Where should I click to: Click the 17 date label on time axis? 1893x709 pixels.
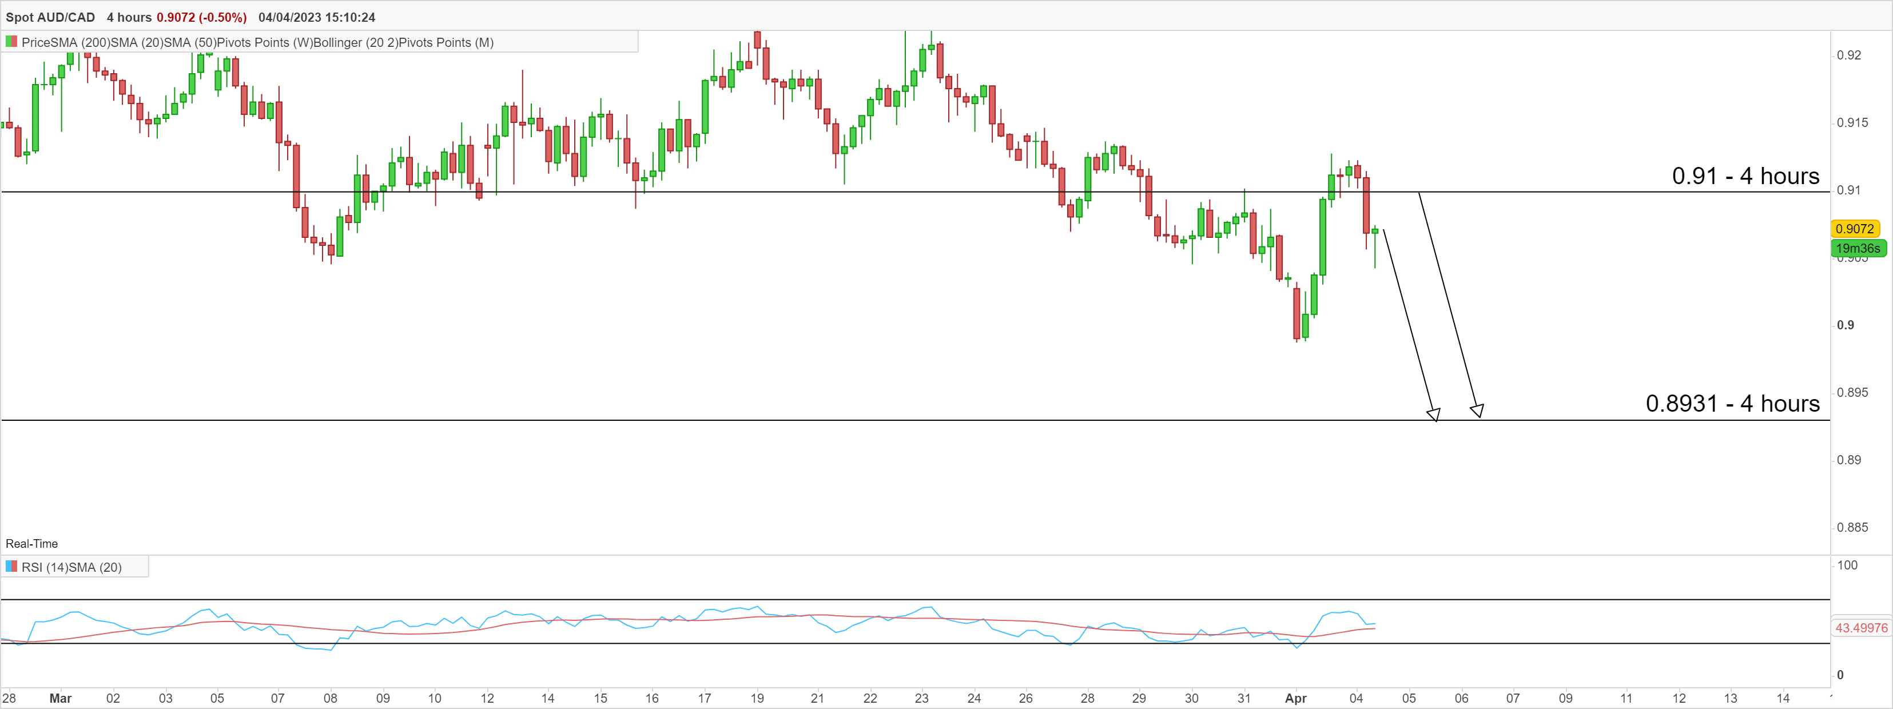pos(704,698)
